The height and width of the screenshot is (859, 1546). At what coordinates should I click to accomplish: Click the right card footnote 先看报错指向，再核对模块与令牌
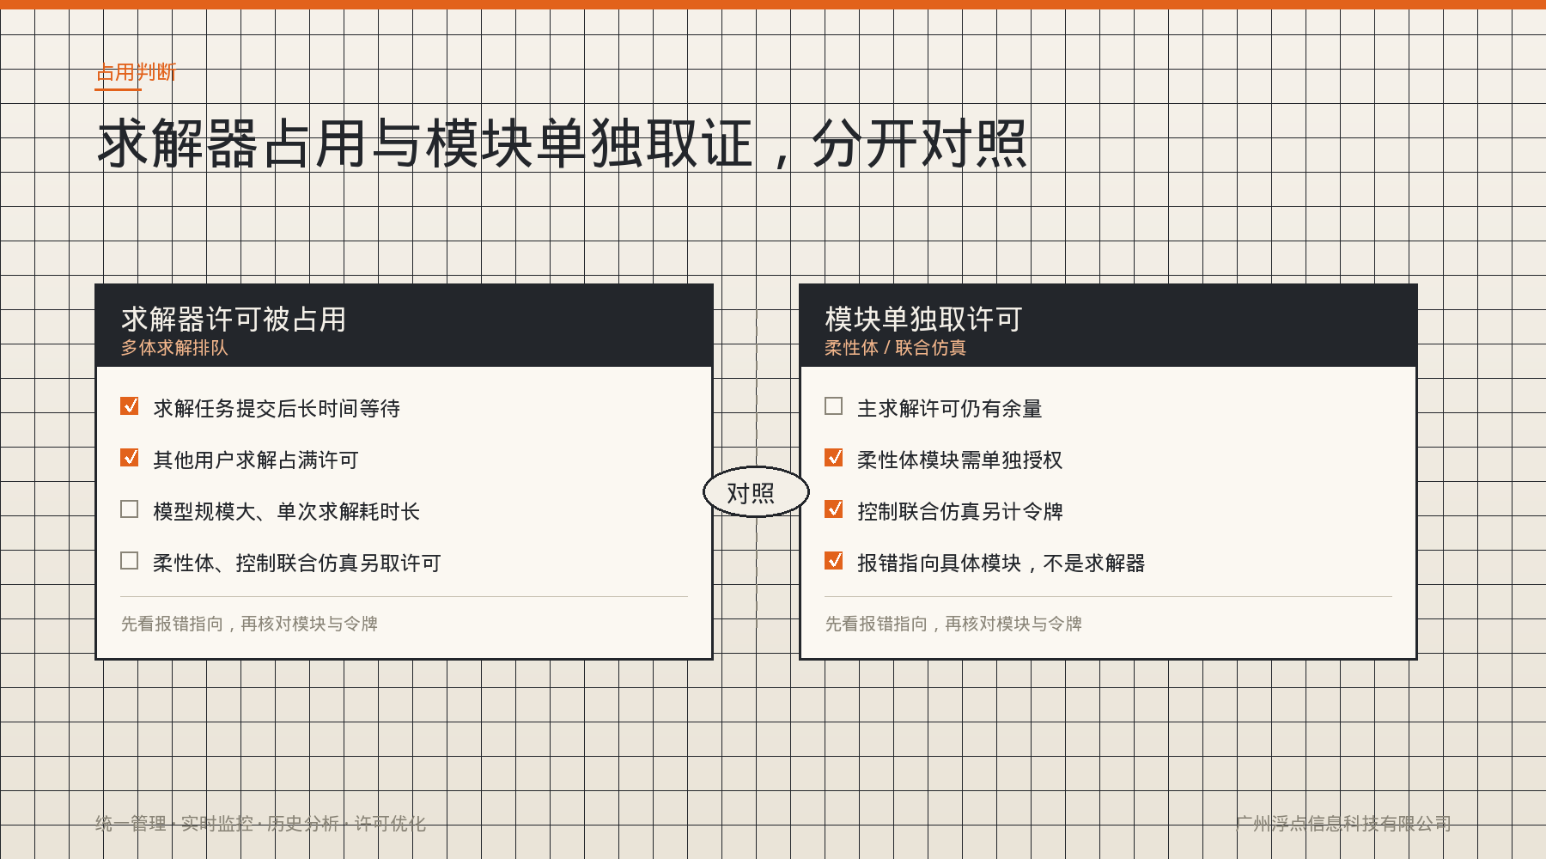[x=953, y=624]
